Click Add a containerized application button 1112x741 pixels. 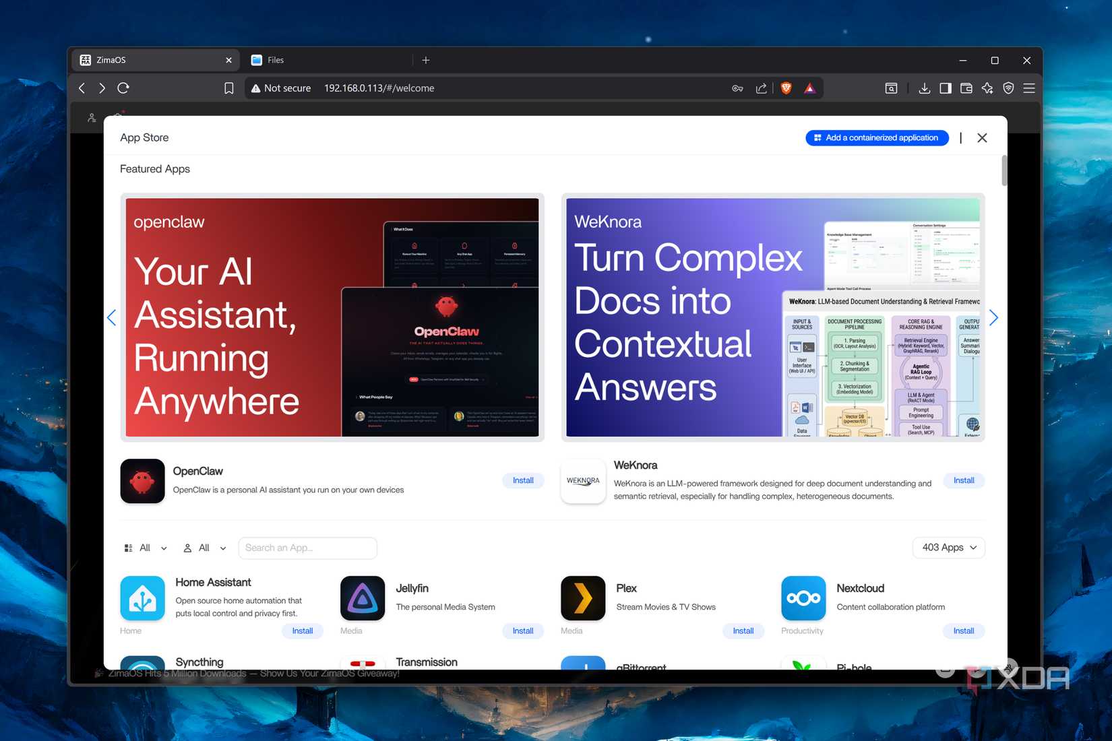point(877,137)
